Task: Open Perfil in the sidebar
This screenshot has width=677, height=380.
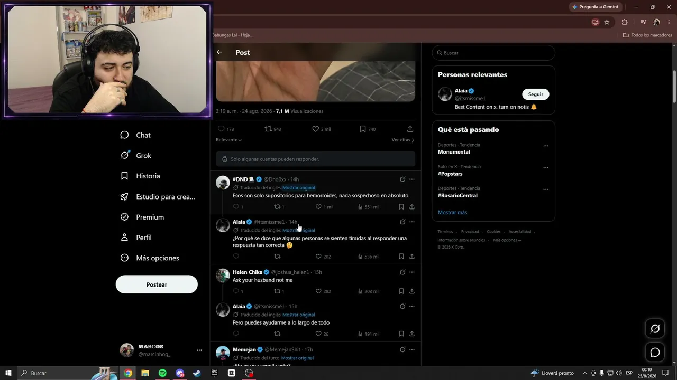Action: click(135, 237)
